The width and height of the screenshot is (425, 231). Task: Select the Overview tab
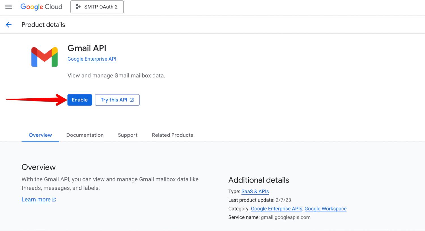40,135
